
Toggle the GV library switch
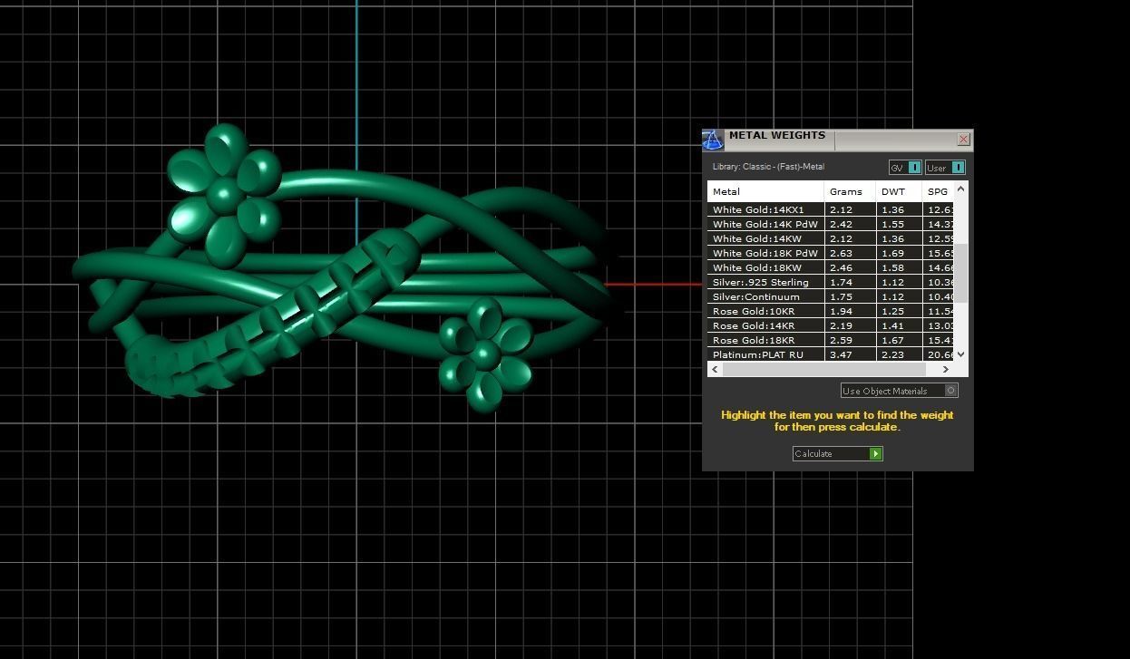point(905,168)
